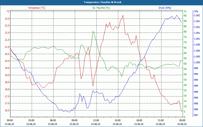Click the '09:00' time axis label
Screen dimensions: 203x127
[x=74, y=120]
